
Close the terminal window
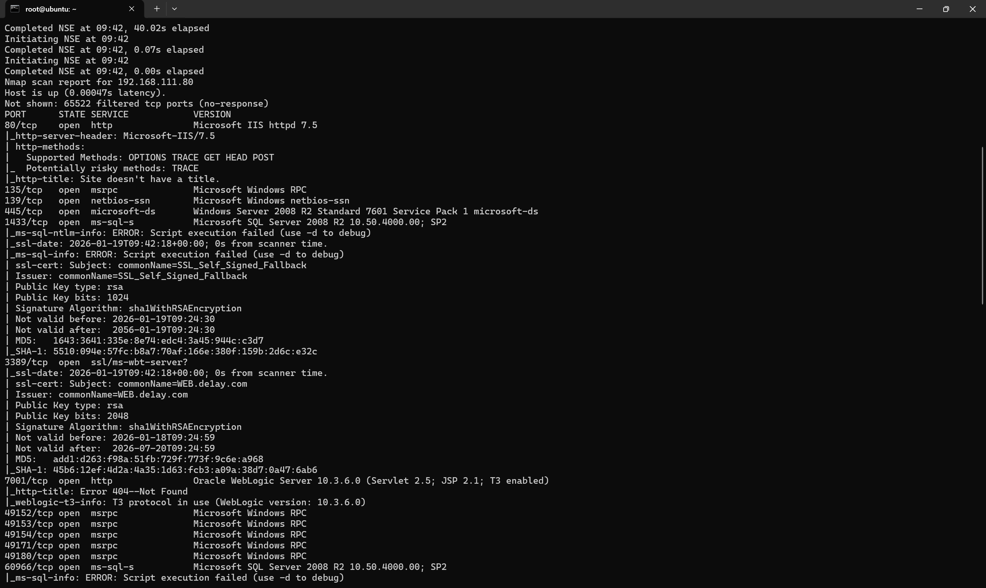coord(973,9)
